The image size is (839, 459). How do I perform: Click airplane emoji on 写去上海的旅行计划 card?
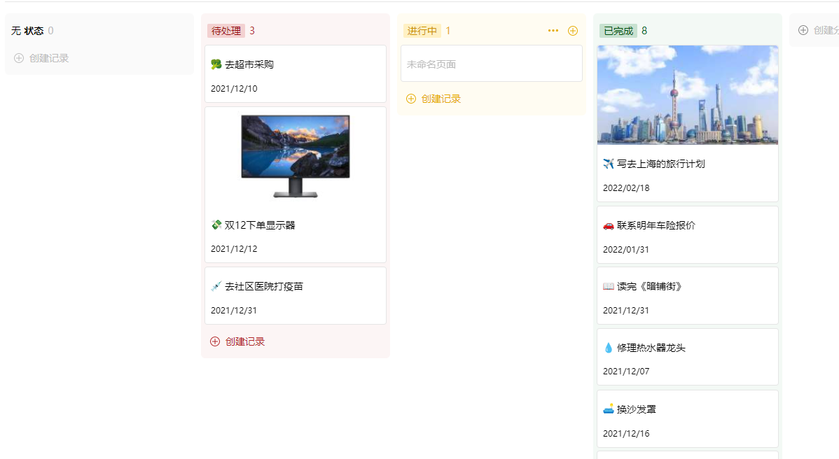609,164
